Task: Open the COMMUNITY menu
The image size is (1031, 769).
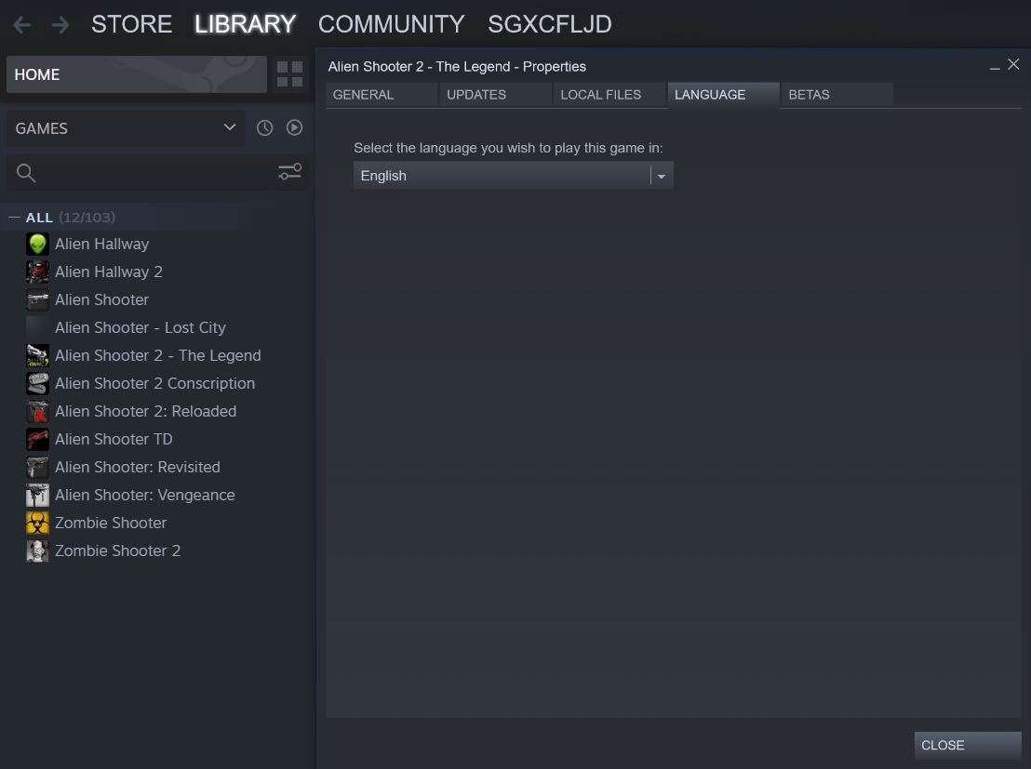Action: 391,24
